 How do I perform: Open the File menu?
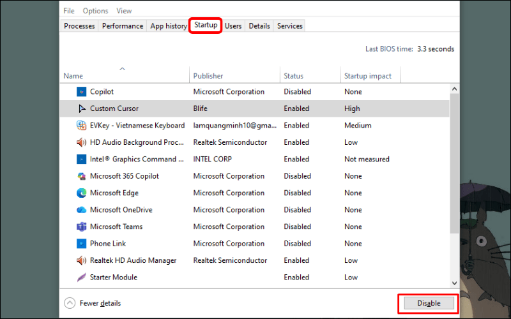(69, 11)
